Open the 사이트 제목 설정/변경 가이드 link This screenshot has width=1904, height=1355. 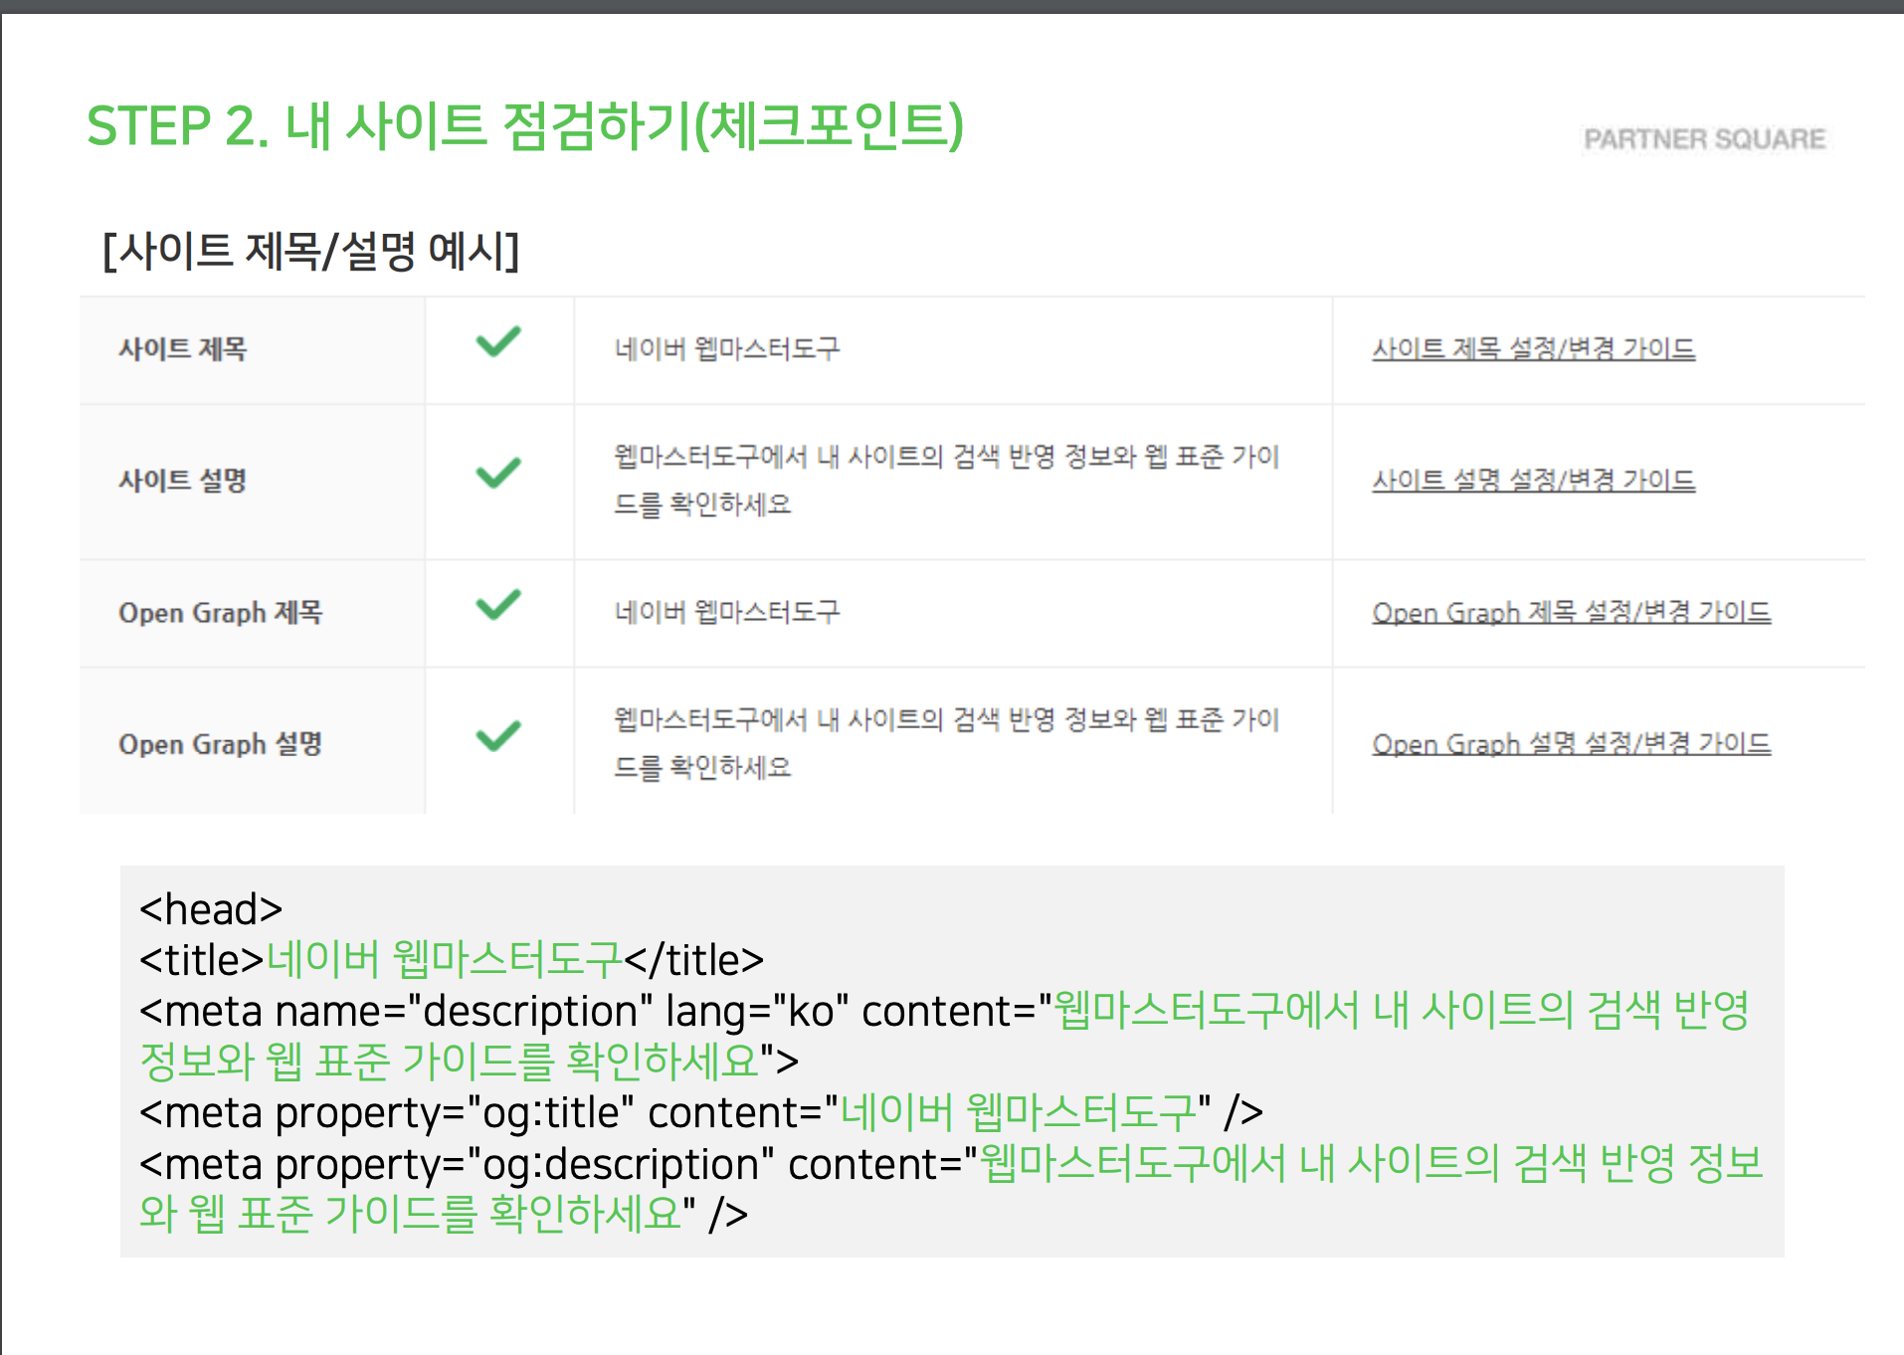point(1533,349)
